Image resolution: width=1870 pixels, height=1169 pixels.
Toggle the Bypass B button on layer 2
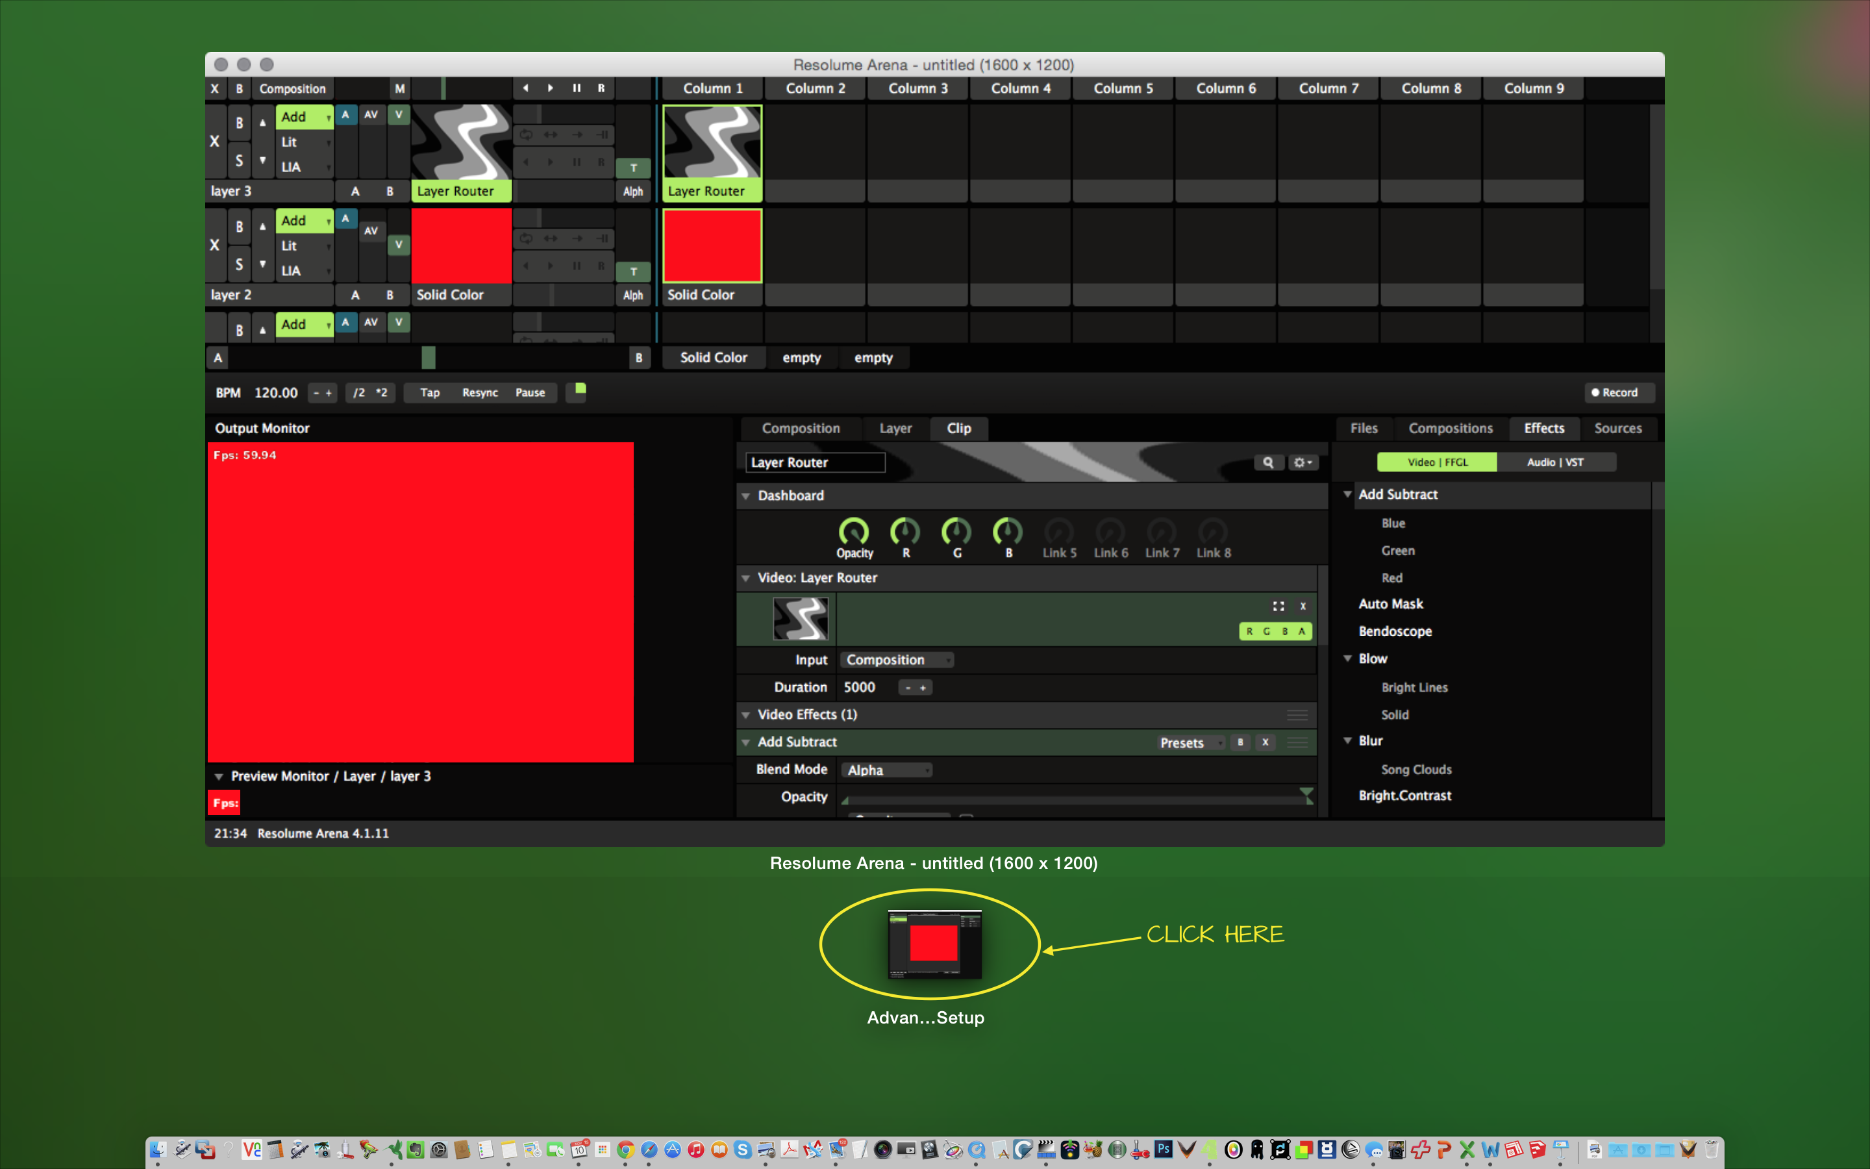click(x=239, y=227)
